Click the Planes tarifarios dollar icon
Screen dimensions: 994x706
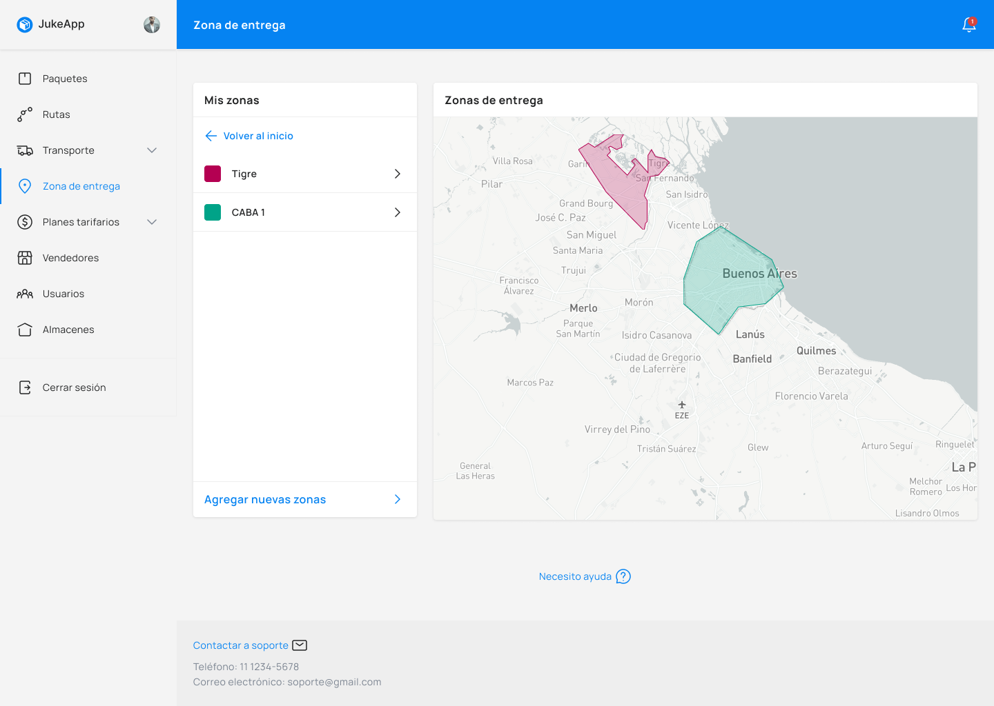pyautogui.click(x=25, y=222)
